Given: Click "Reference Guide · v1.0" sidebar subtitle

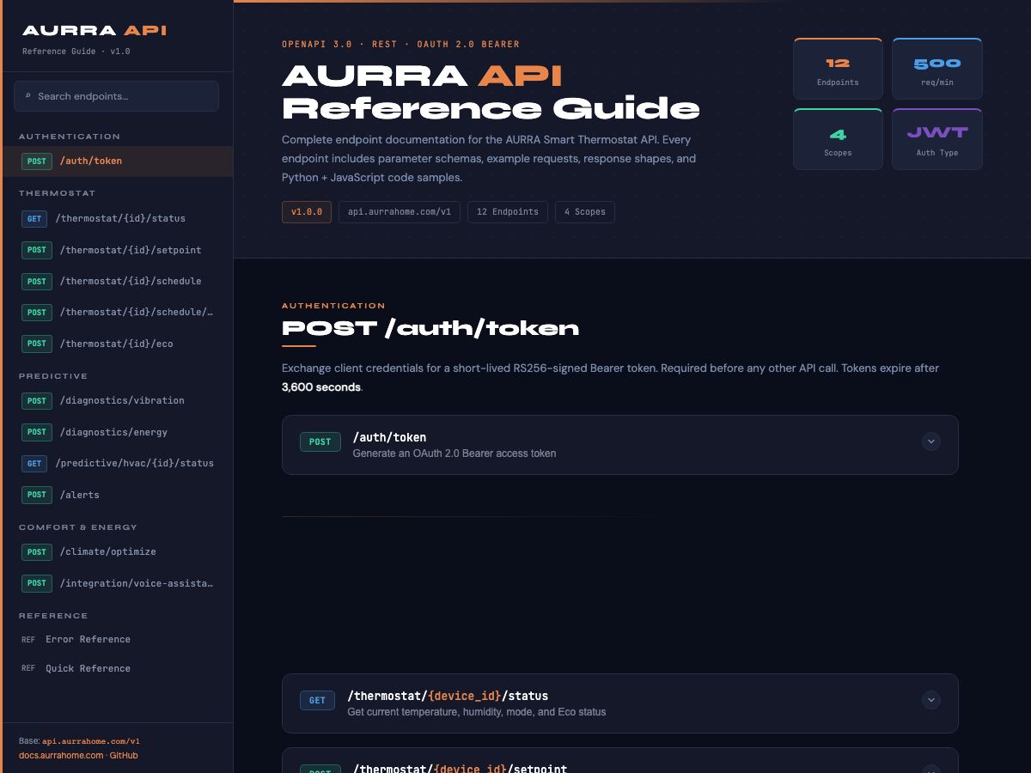Looking at the screenshot, I should [x=76, y=52].
